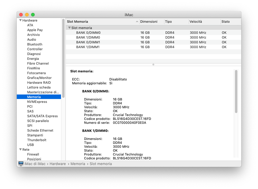
Task: Select FireWire in the sidebar
Action: (x=33, y=68)
